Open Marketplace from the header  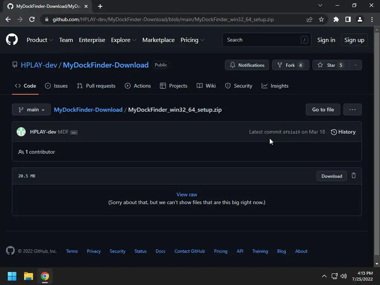pos(158,40)
